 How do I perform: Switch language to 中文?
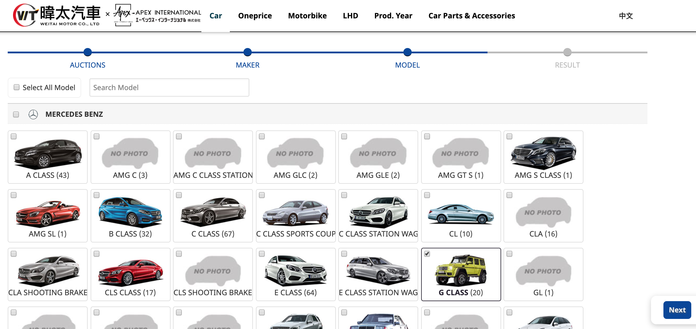626,16
